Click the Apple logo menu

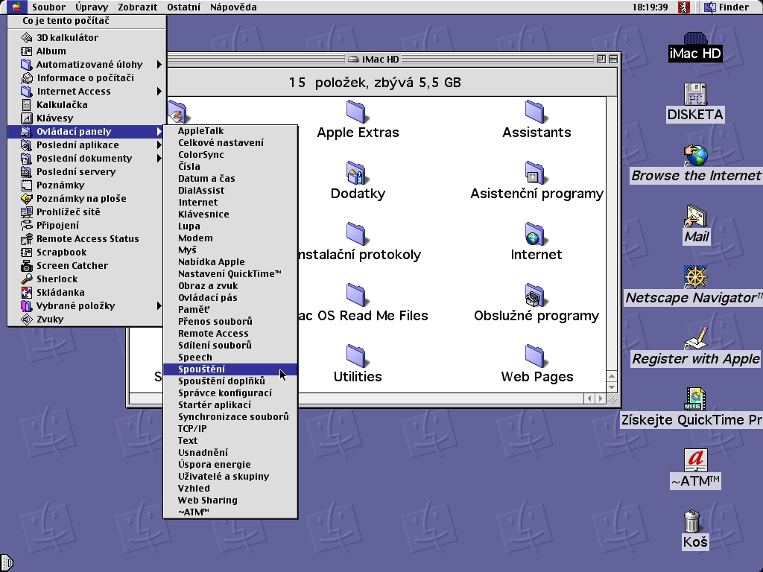pyautogui.click(x=16, y=7)
